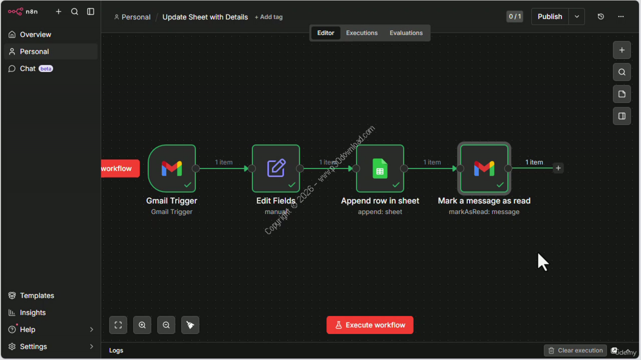The height and width of the screenshot is (360, 641).
Task: Click the 0 / 1 counter badge
Action: pos(515,16)
